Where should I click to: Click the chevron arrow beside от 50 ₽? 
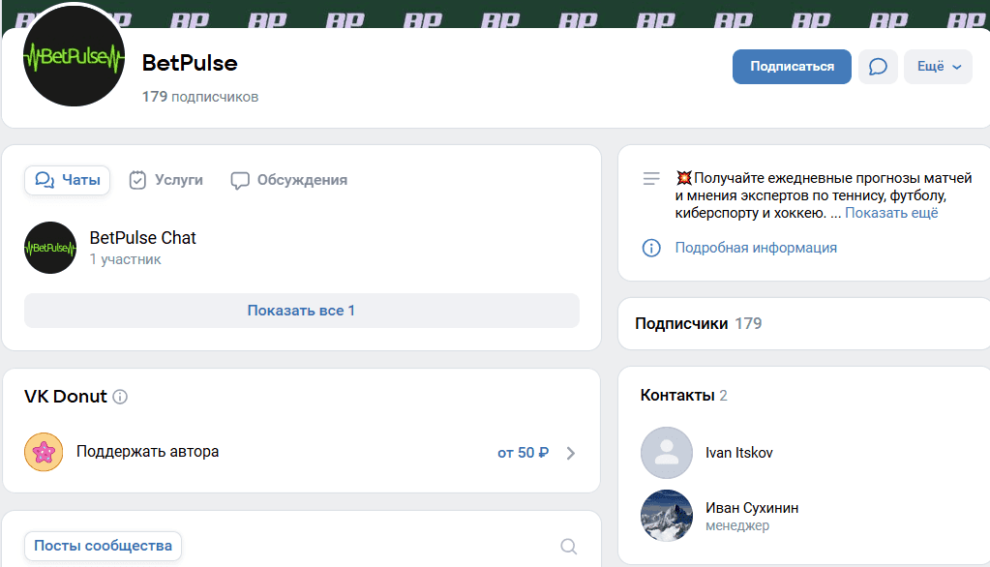(571, 454)
